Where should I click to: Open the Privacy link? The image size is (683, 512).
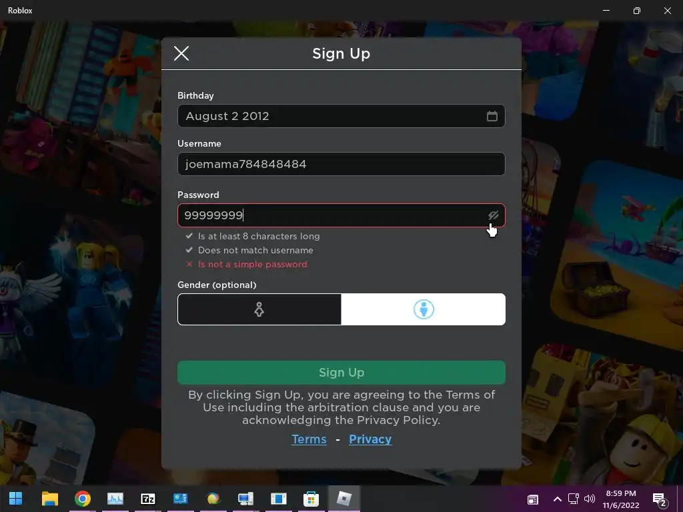pos(370,439)
